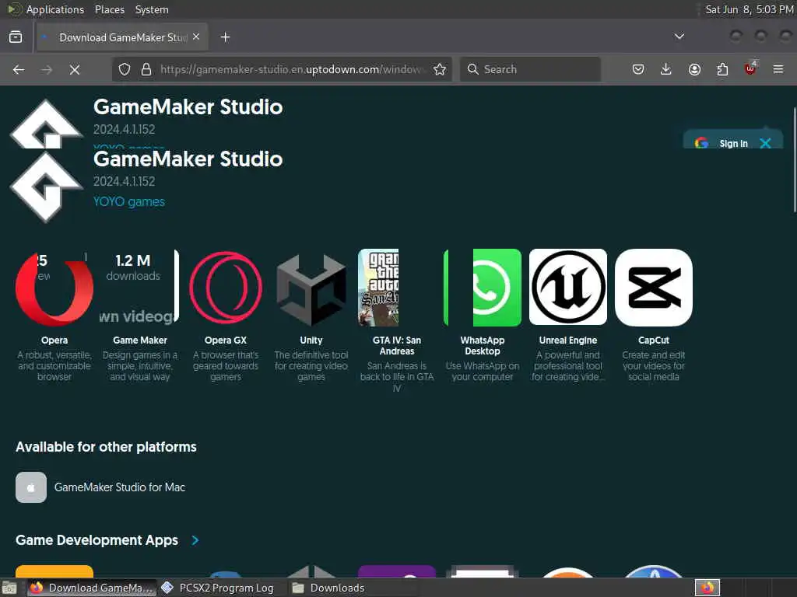The image size is (797, 597).
Task: Click the Unity app title text
Action: click(x=311, y=340)
